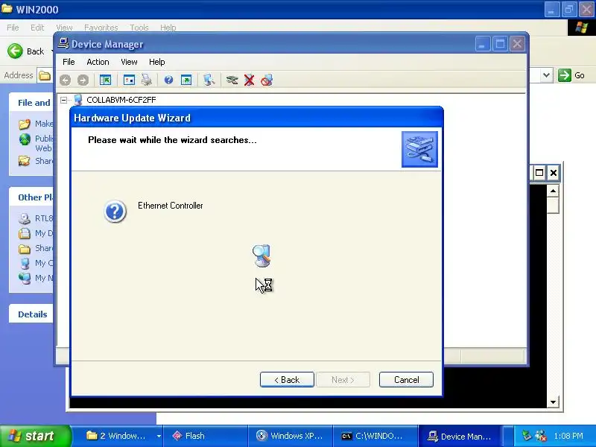Viewport: 596px width, 447px height.
Task: Click the green Back arrow in WIN2000 window
Action: pyautogui.click(x=15, y=51)
